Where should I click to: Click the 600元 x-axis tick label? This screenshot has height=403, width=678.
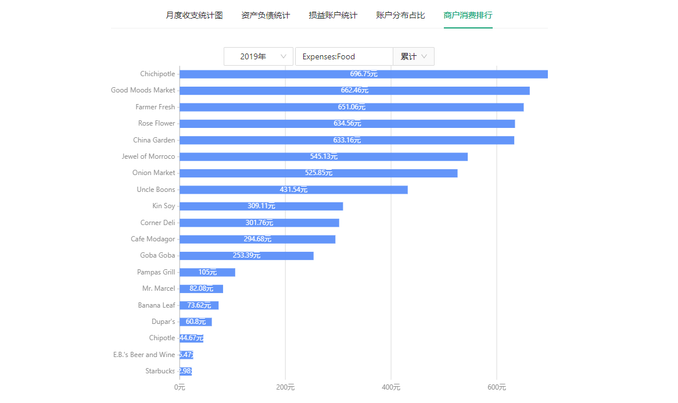tap(496, 387)
